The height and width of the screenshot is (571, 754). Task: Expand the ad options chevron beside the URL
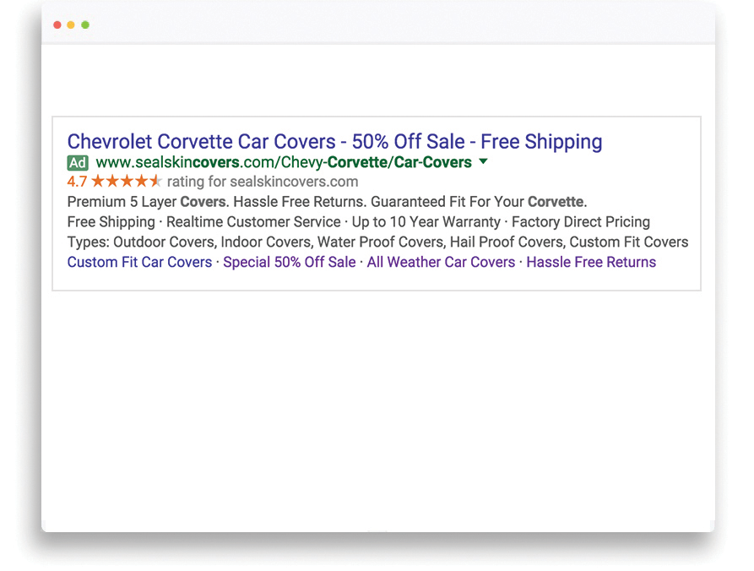(483, 162)
